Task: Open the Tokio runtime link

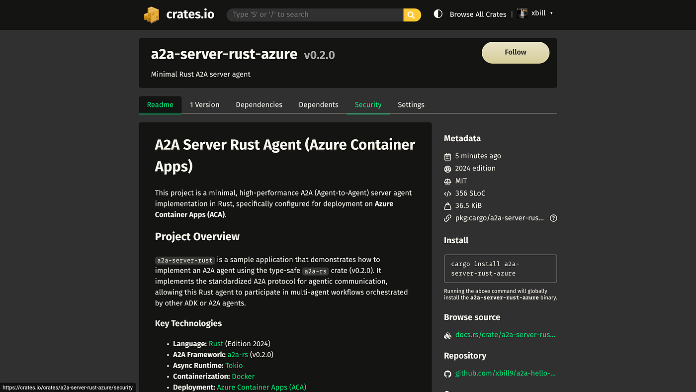Action: 234,366
